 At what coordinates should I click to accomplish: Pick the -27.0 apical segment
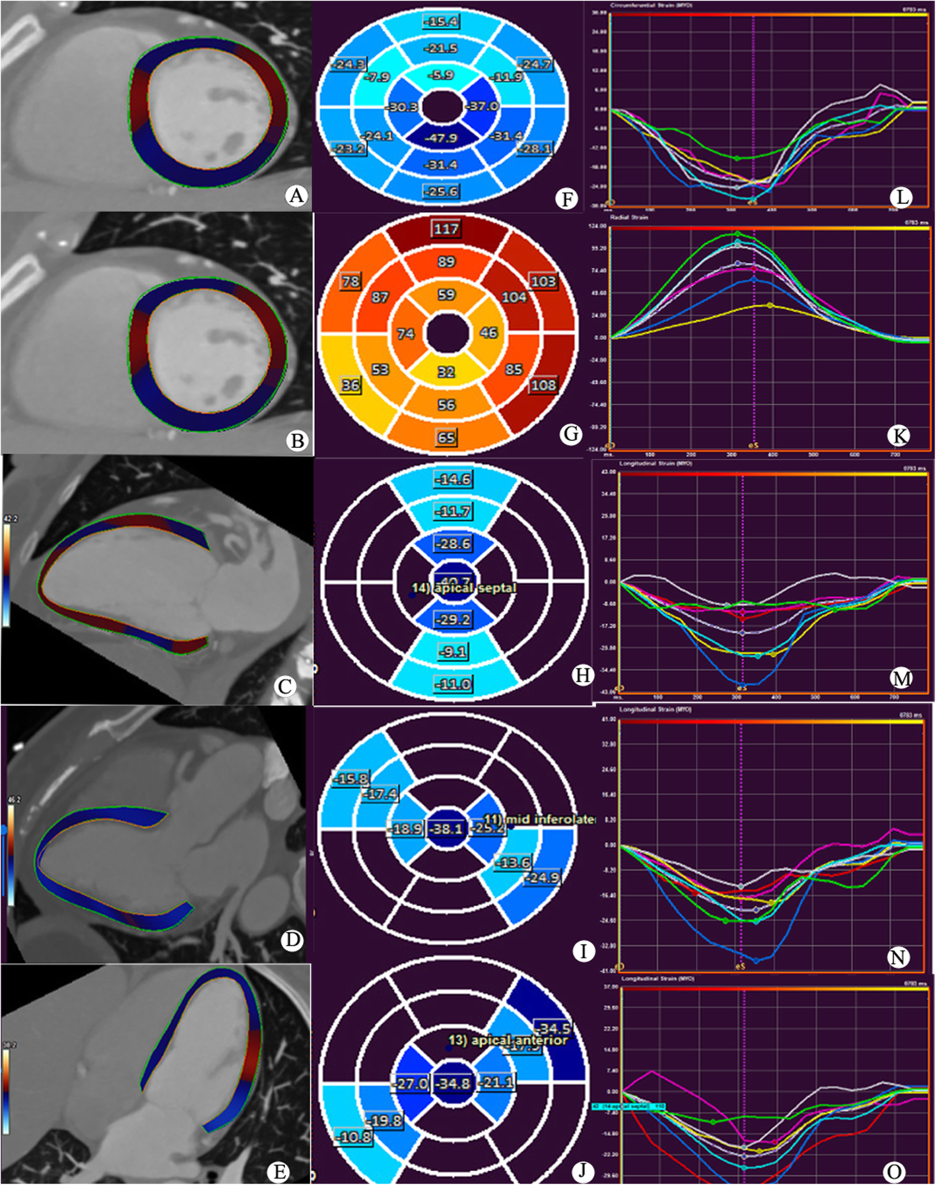click(411, 1083)
